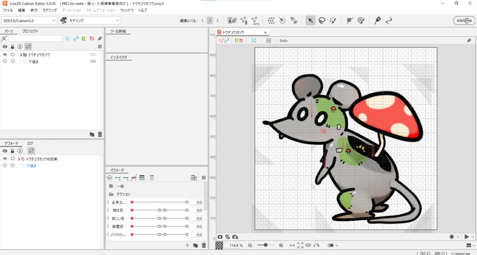Toggle visibility of 下描き part
Image resolution: width=477 pixels, height=255 pixels.
pyautogui.click(x=5, y=62)
